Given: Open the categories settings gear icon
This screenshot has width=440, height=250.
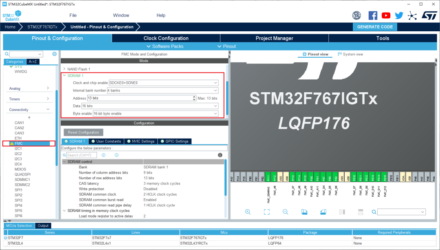Looking at the screenshot, I should (x=55, y=54).
